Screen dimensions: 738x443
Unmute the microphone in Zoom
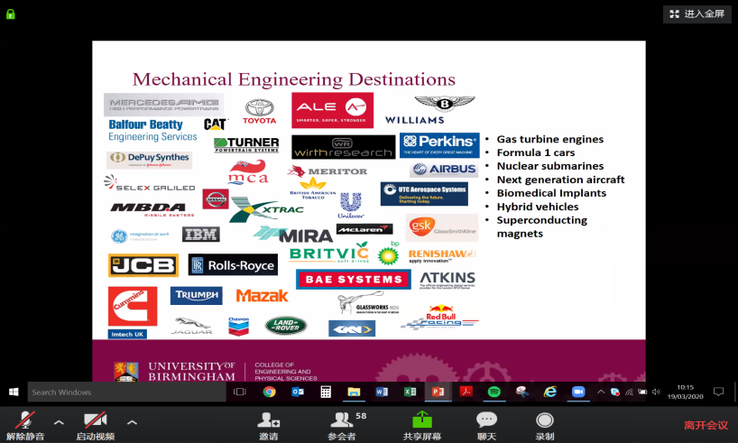point(25,425)
